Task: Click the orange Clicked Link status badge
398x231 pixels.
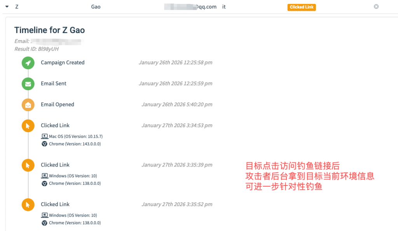Action: pyautogui.click(x=302, y=7)
